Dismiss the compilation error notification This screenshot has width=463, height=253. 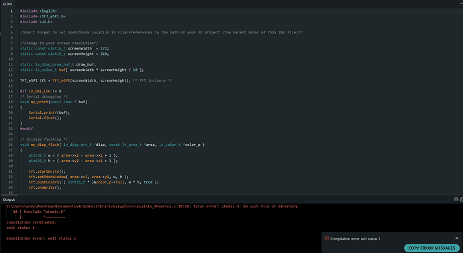(x=457, y=238)
